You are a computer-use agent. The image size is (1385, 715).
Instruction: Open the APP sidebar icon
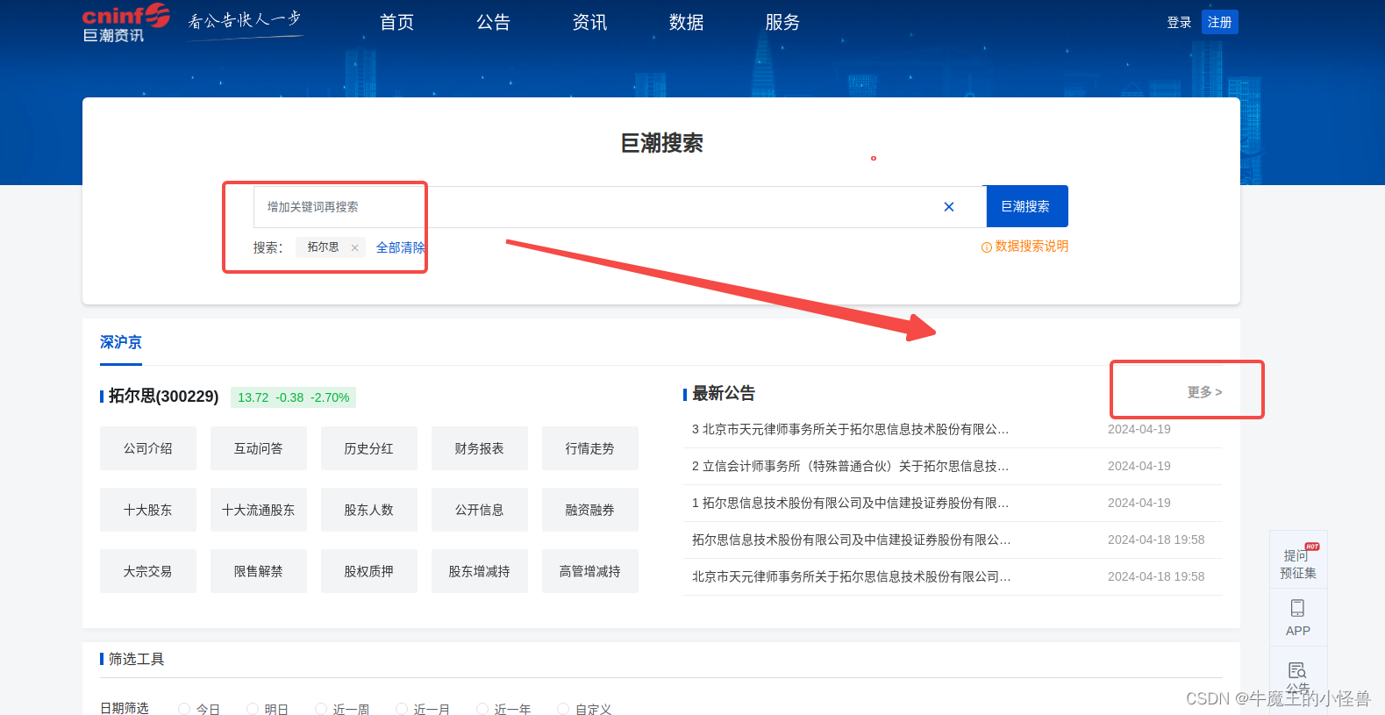[1298, 618]
